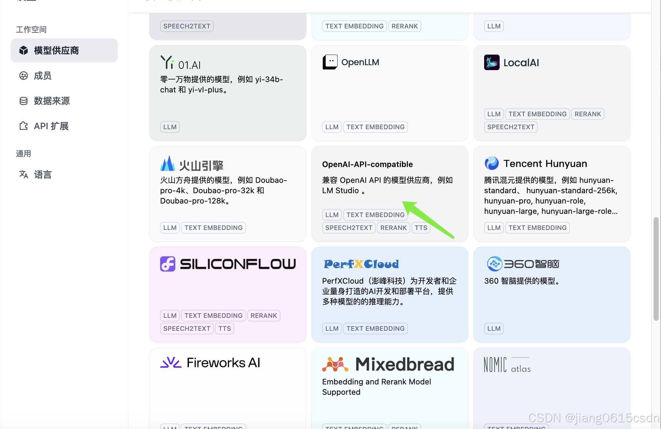Click the 语言 translate icon
Image resolution: width=661 pixels, height=429 pixels.
[x=24, y=174]
